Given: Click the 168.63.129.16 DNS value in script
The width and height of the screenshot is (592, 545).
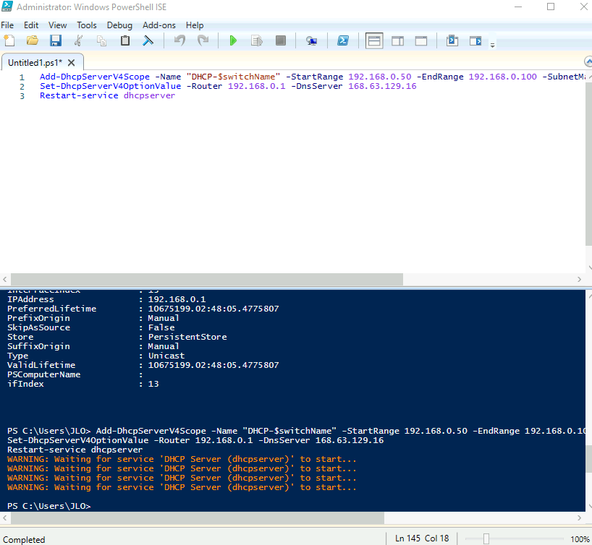Looking at the screenshot, I should coord(382,86).
